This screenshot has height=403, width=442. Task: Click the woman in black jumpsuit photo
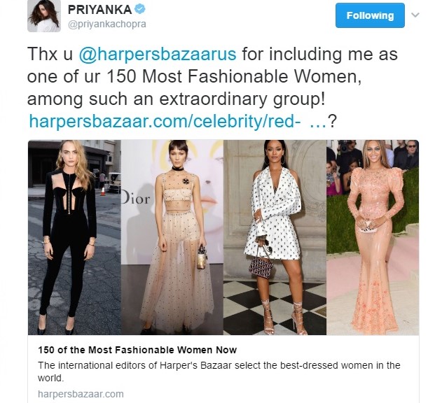click(74, 237)
